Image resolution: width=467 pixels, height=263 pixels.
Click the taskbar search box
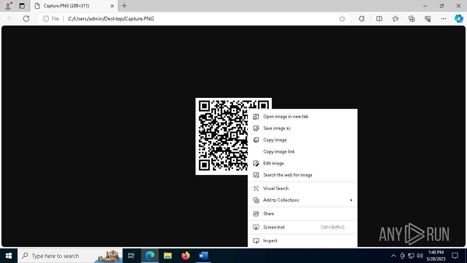[70, 256]
